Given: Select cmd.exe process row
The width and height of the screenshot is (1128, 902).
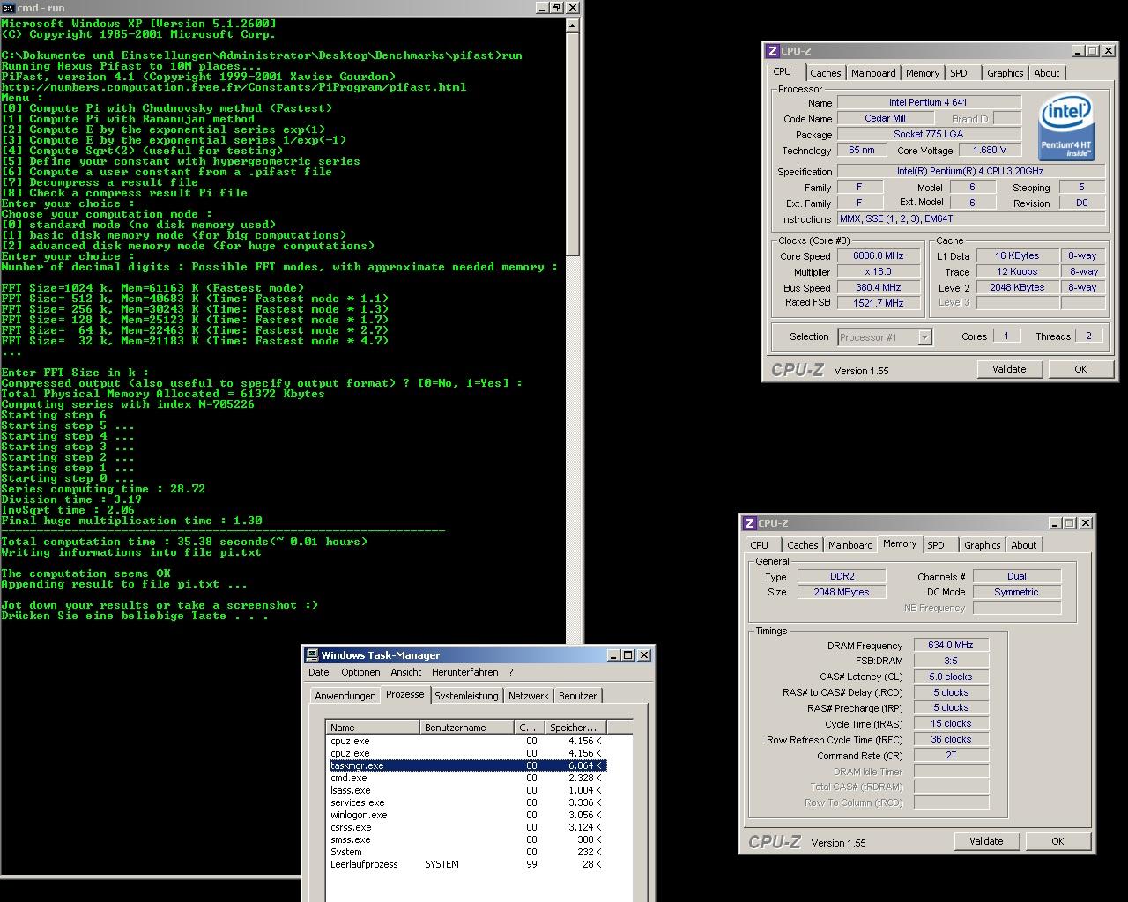Looking at the screenshot, I should tap(466, 778).
